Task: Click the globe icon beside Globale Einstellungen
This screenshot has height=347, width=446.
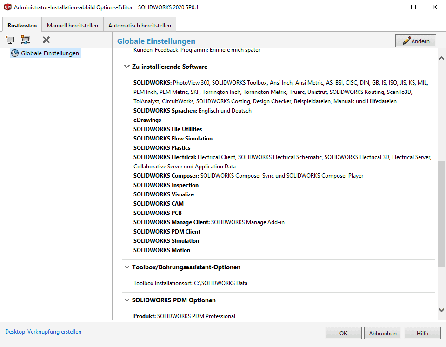Action: [x=15, y=53]
